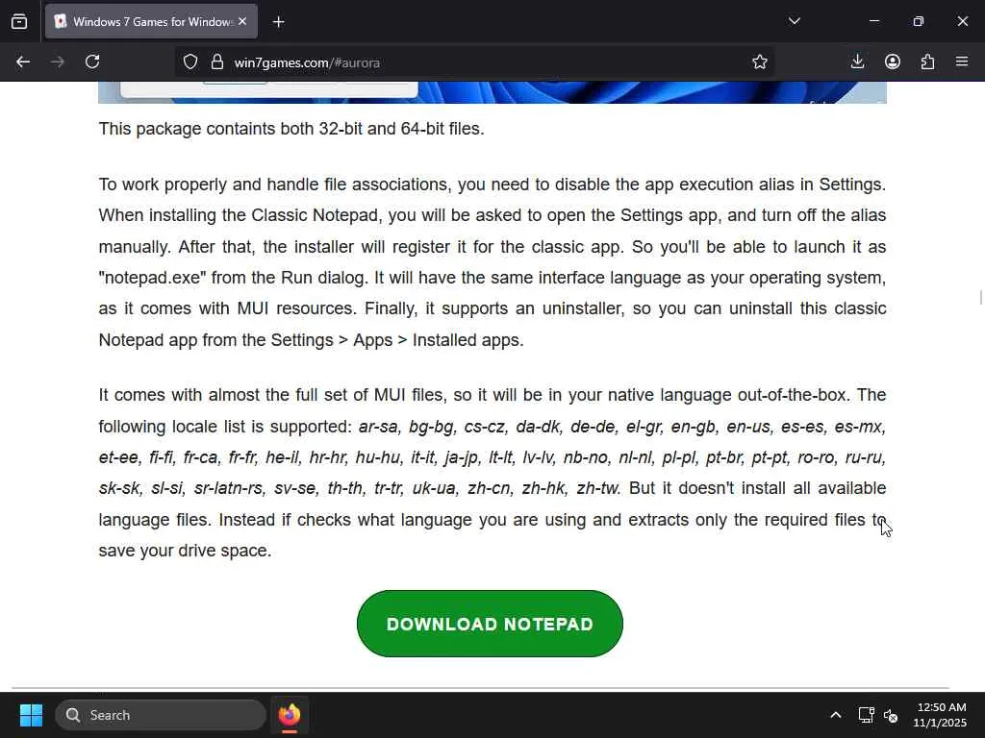This screenshot has width=985, height=738.
Task: Click the blue wallpaper image at top
Action: pyautogui.click(x=492, y=92)
